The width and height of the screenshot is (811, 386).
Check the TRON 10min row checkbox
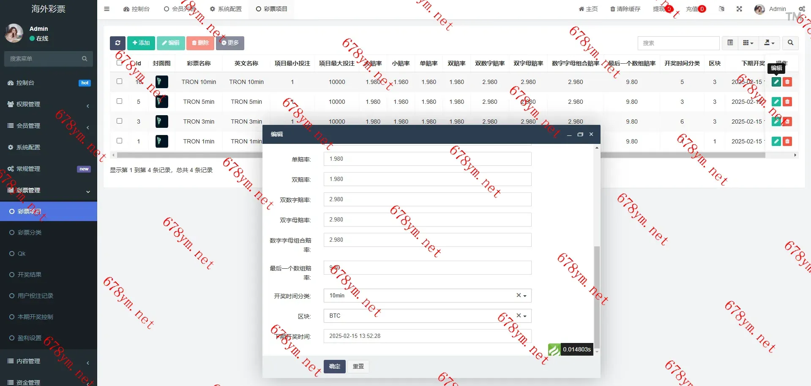[119, 81]
